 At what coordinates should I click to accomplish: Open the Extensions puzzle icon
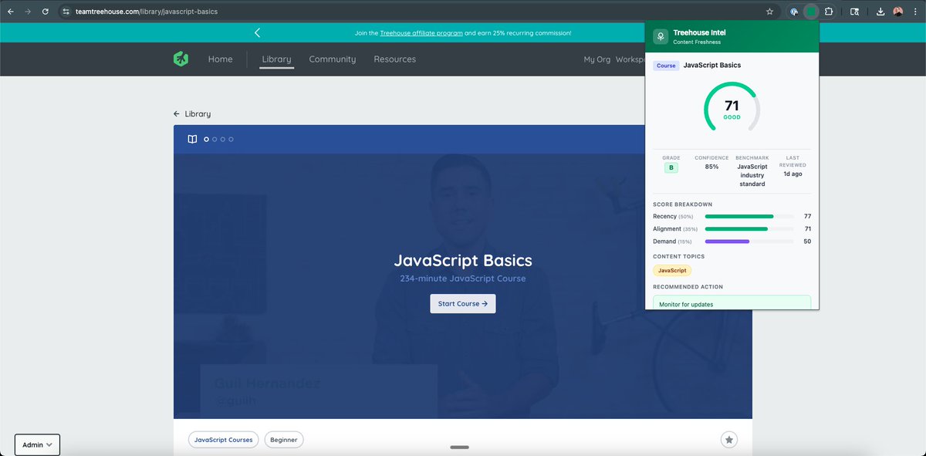click(x=829, y=12)
